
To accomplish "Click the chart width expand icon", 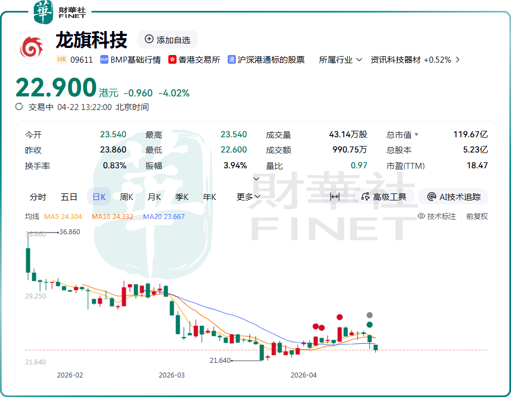I will 335,197.
